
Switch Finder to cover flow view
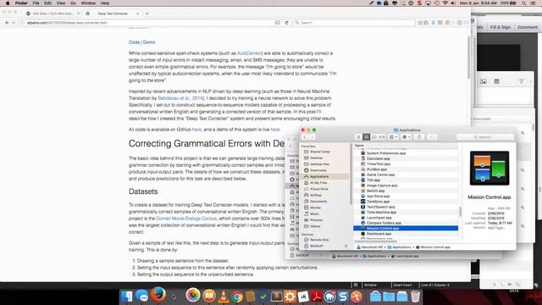[x=382, y=137]
